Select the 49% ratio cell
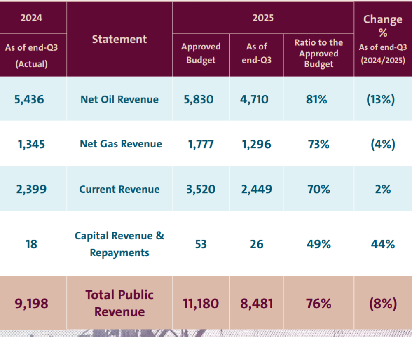 pos(319,244)
